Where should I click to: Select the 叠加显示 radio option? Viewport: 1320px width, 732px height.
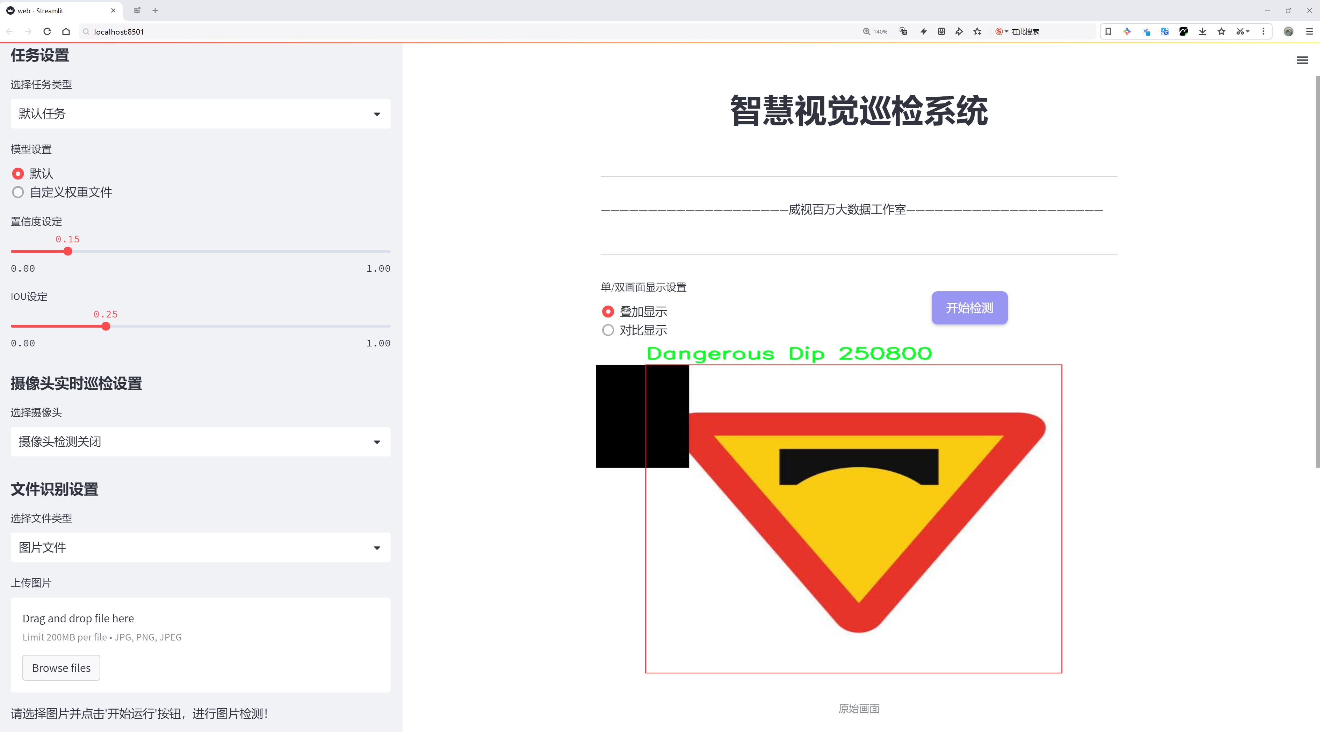pos(608,312)
